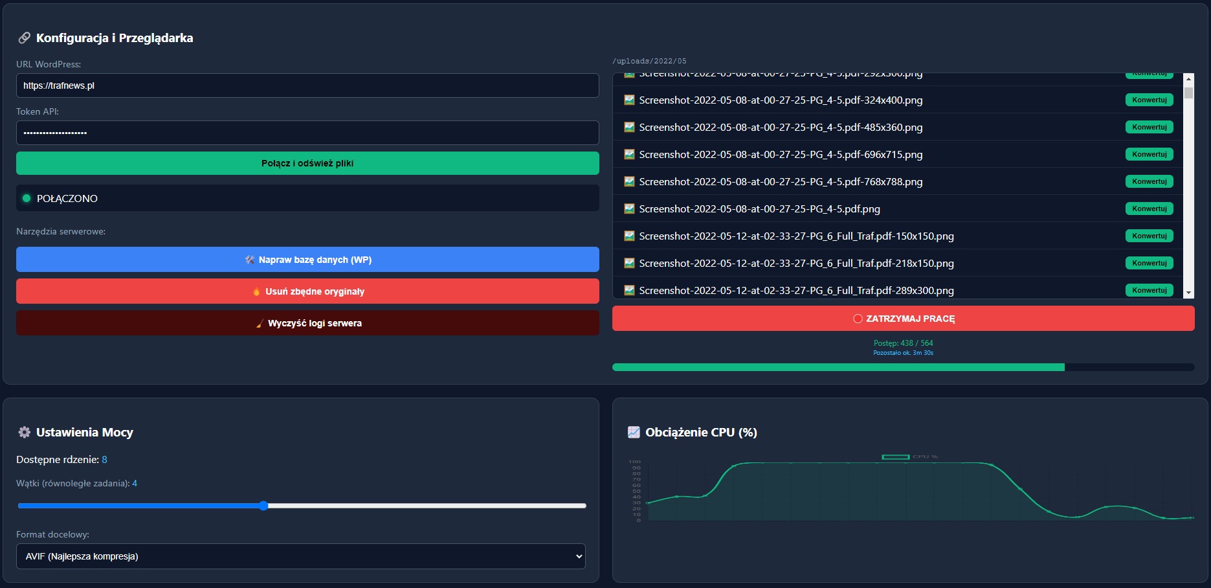Click into the Token API password field

[x=307, y=133]
